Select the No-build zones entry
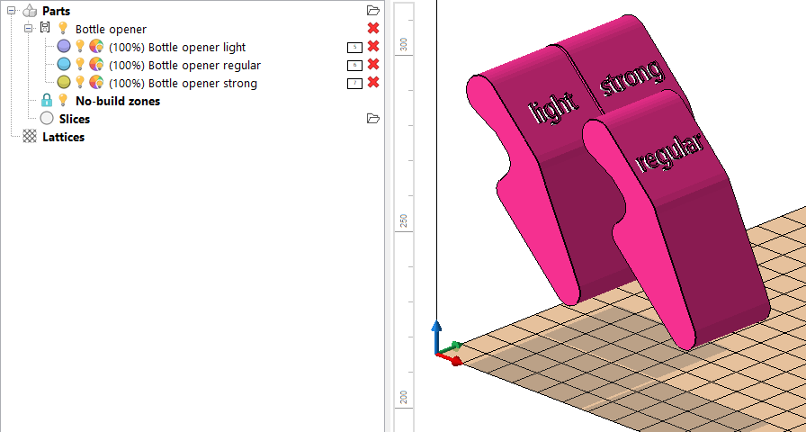 [118, 101]
